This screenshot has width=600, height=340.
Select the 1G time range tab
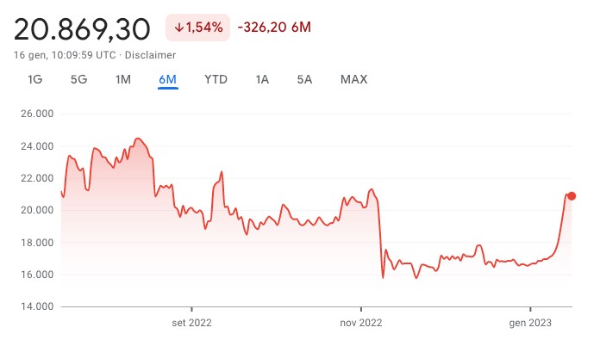34,79
